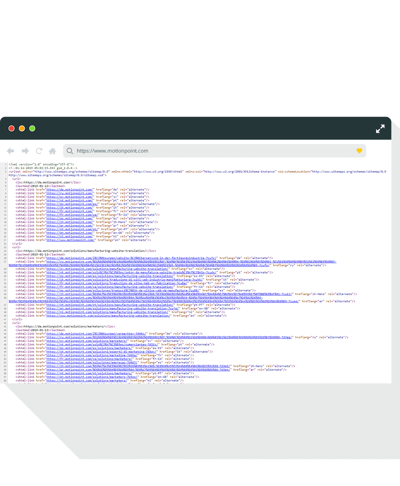The image size is (400, 486).
Task: Open the es soluciones/empresas-7d467 link
Action: tap(92, 363)
